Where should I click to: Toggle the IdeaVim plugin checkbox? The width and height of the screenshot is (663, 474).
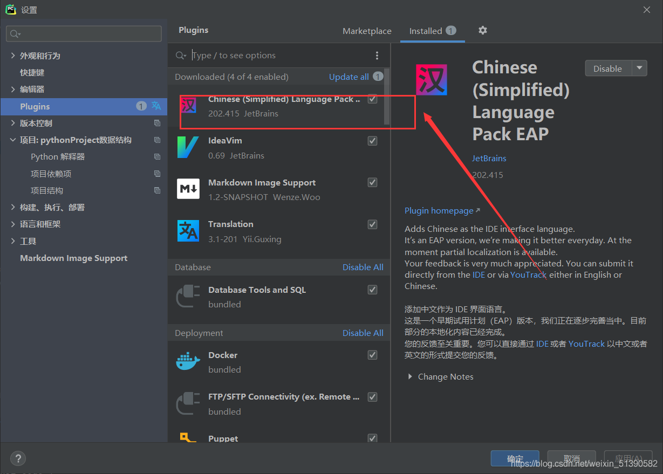[x=372, y=141]
